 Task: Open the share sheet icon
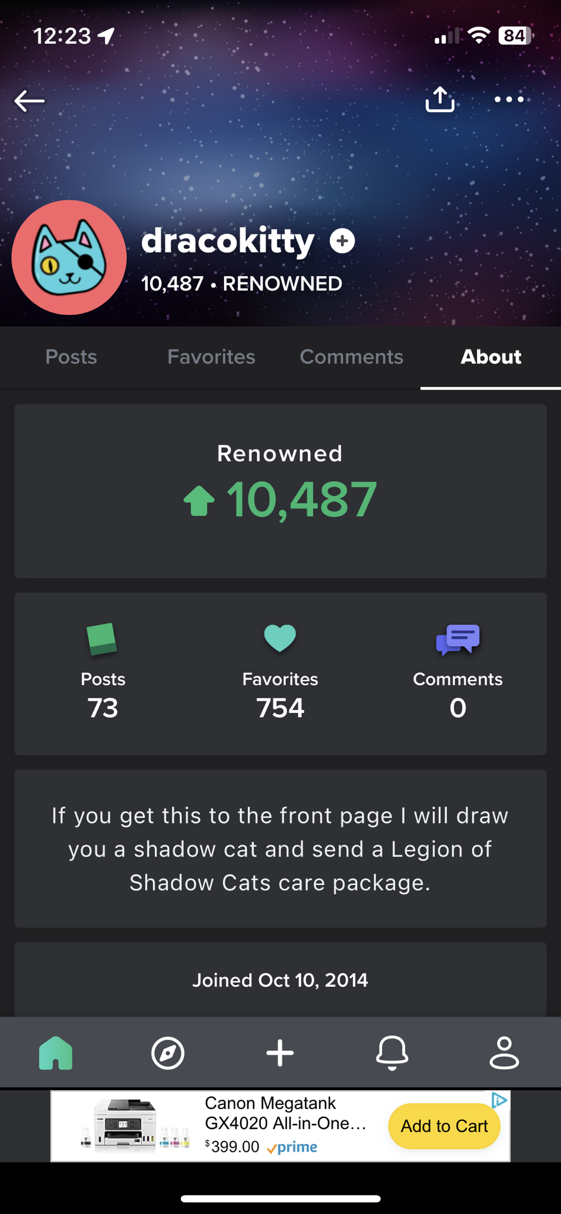(x=440, y=100)
